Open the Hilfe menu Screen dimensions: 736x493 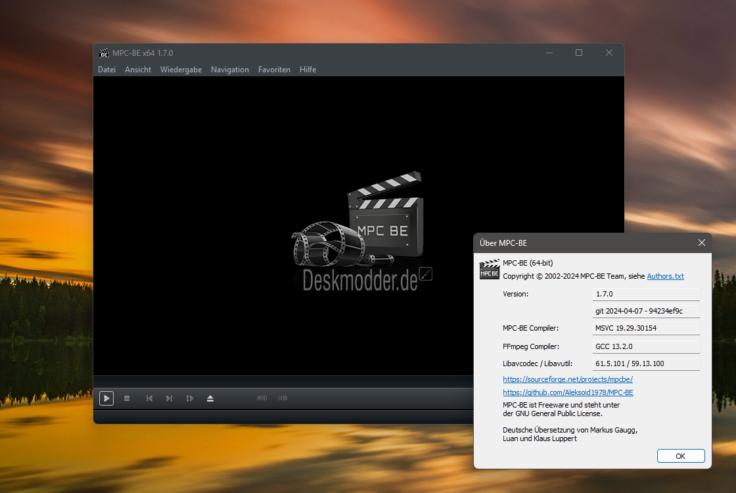[308, 70]
